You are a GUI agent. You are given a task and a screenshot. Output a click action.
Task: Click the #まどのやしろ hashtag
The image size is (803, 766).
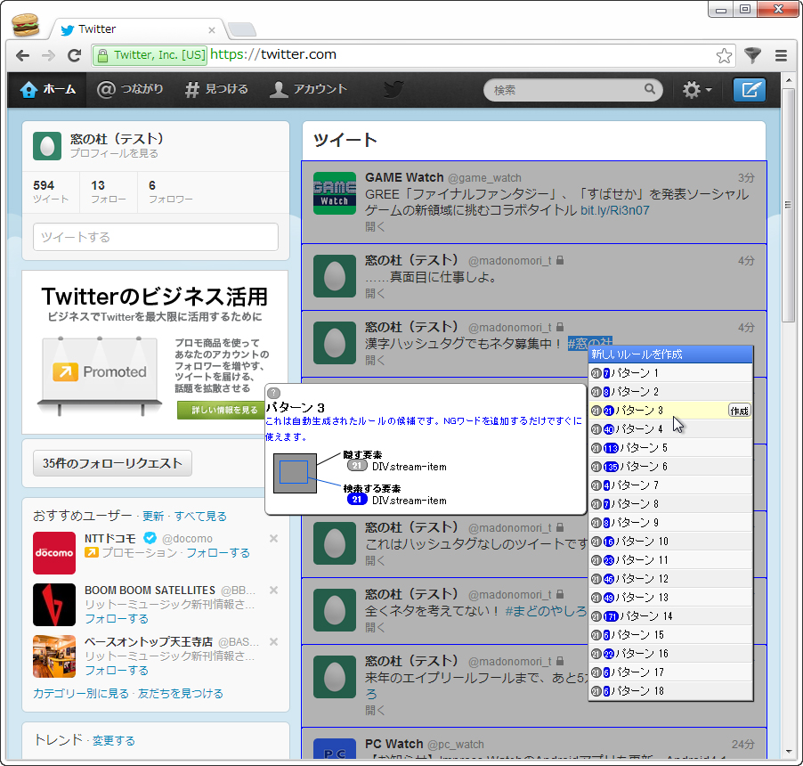[x=546, y=611]
